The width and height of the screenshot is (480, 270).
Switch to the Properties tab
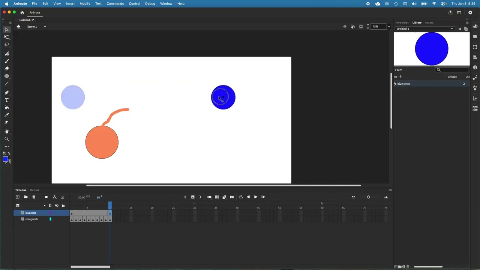coord(402,22)
